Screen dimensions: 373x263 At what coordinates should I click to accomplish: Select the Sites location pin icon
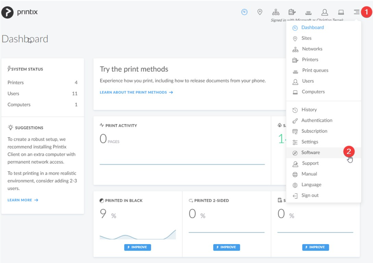[x=260, y=12]
